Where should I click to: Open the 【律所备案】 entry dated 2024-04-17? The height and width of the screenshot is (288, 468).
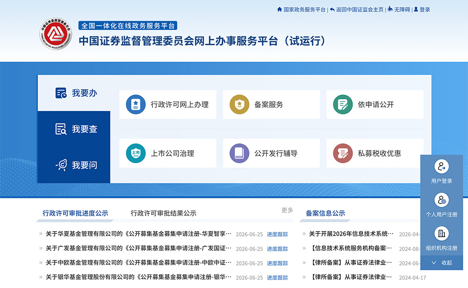(351, 277)
